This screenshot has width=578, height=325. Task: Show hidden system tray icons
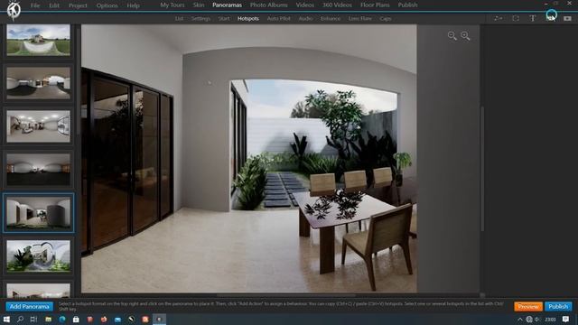click(520, 320)
